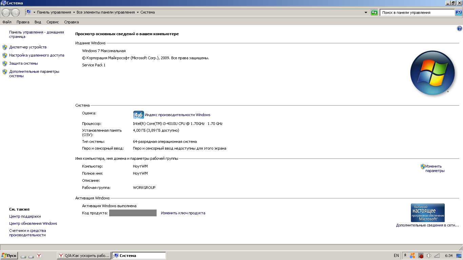This screenshot has height=260, width=463.
Task: Click the WORKGROUP value text
Action: [144, 188]
